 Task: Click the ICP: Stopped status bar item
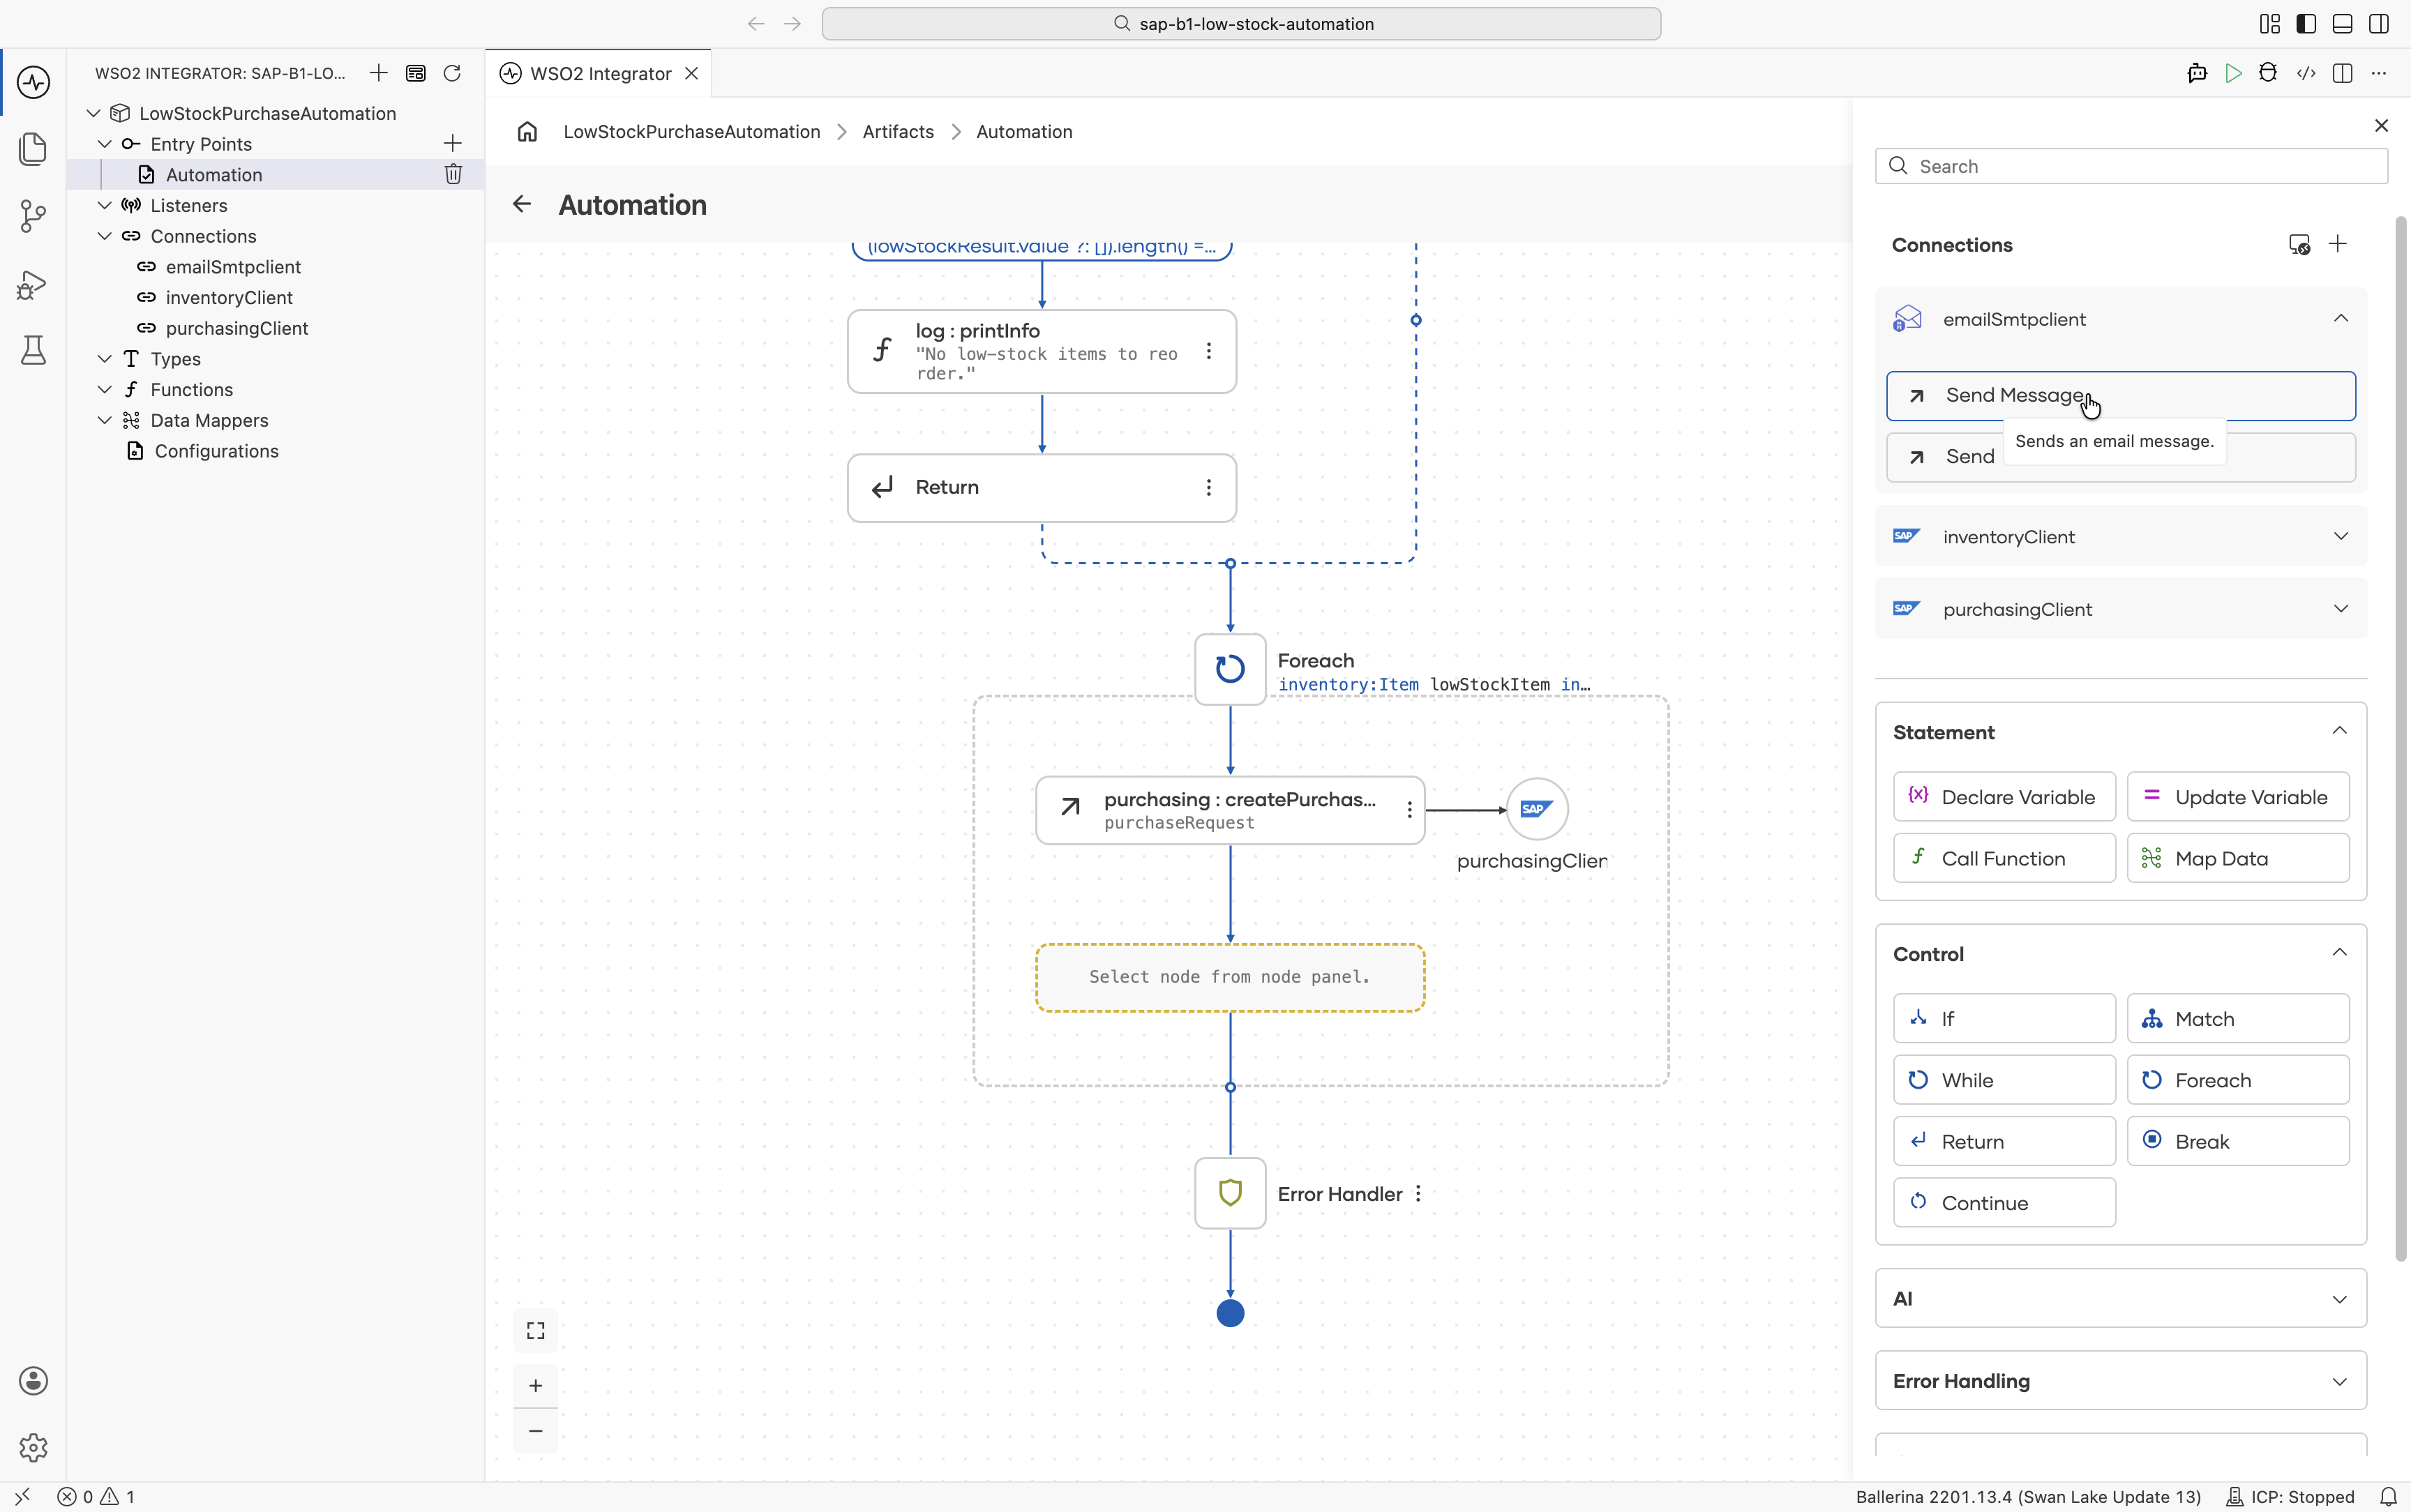pos(2290,1497)
